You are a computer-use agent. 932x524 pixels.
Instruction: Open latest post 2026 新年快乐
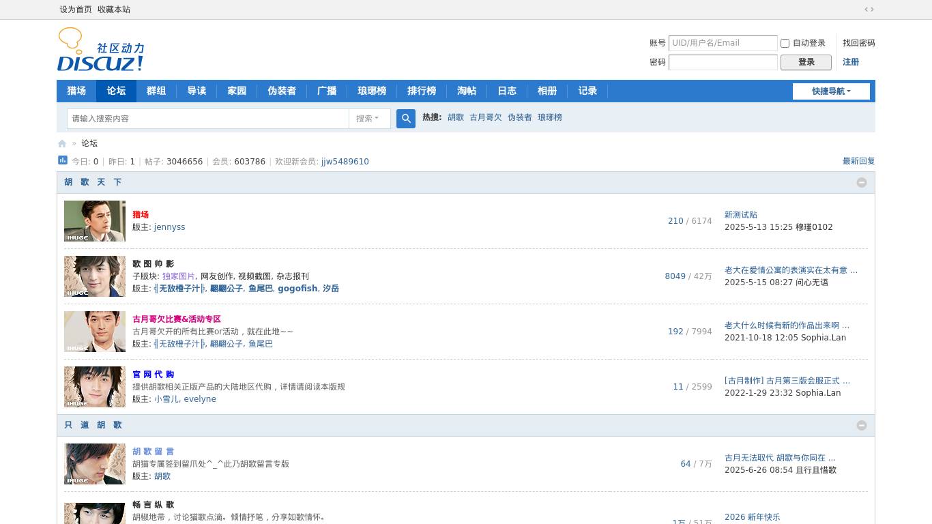click(x=752, y=517)
